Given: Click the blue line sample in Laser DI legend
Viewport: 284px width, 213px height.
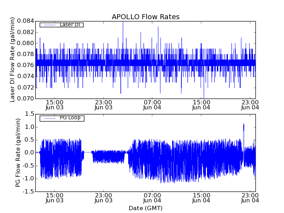Looking at the screenshot, I should coord(49,25).
